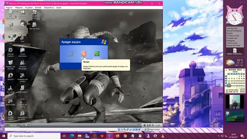The image size is (247, 139).
Task: Select the Paint desktop icon
Action: [22, 39]
